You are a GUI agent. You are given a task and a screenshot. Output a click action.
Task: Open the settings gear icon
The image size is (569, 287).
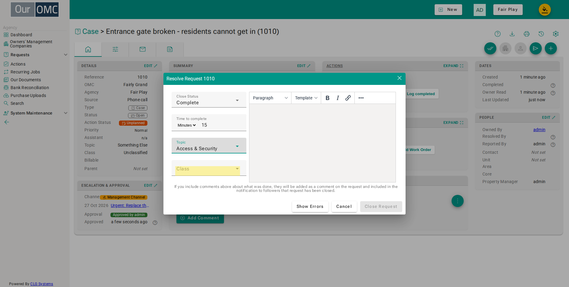556,34
